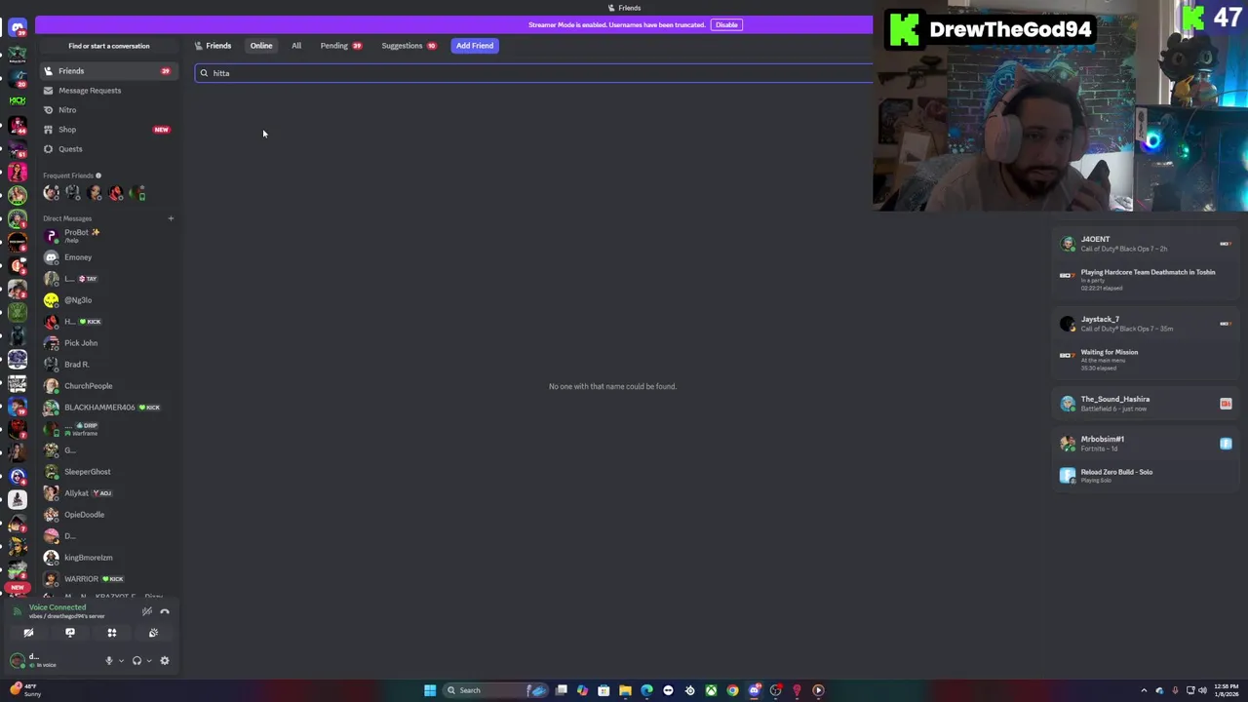This screenshot has height=702, width=1248.
Task: Open Google Chrome from taskbar
Action: (x=732, y=690)
